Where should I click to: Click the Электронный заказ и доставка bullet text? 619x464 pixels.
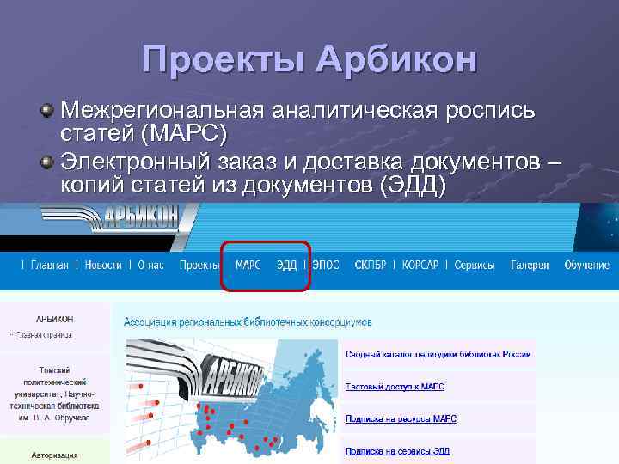[x=311, y=173]
